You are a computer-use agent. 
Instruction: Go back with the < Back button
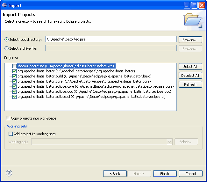[115, 173]
